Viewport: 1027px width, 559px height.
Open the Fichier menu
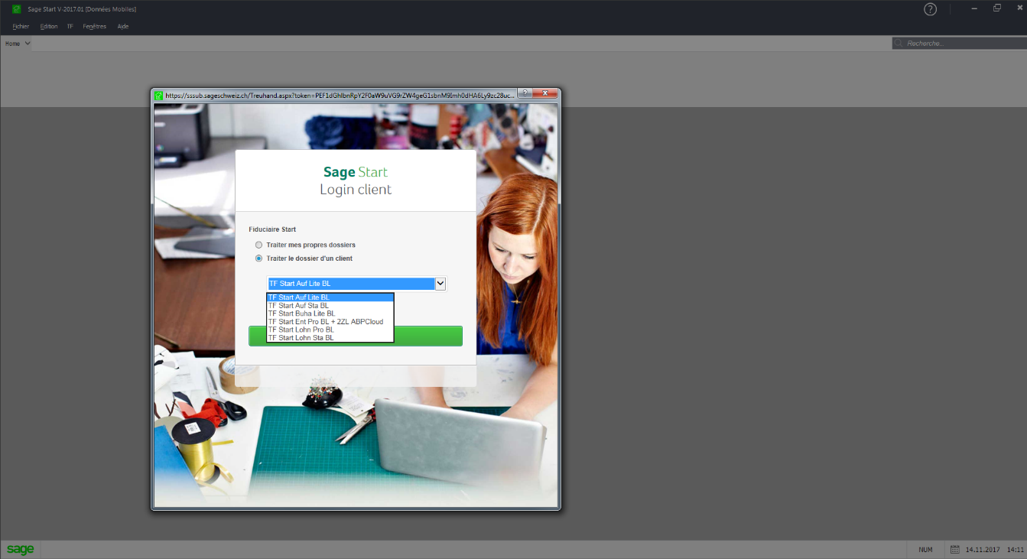[x=21, y=26]
